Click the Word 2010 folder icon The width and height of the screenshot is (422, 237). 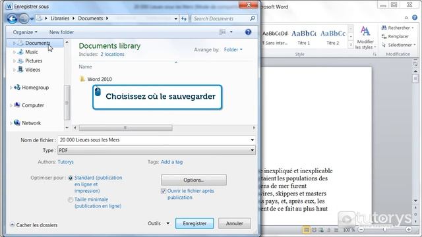82,79
